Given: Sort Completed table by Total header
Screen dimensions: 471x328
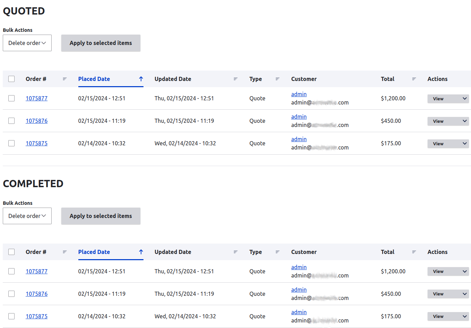Looking at the screenshot, I should tap(387, 252).
